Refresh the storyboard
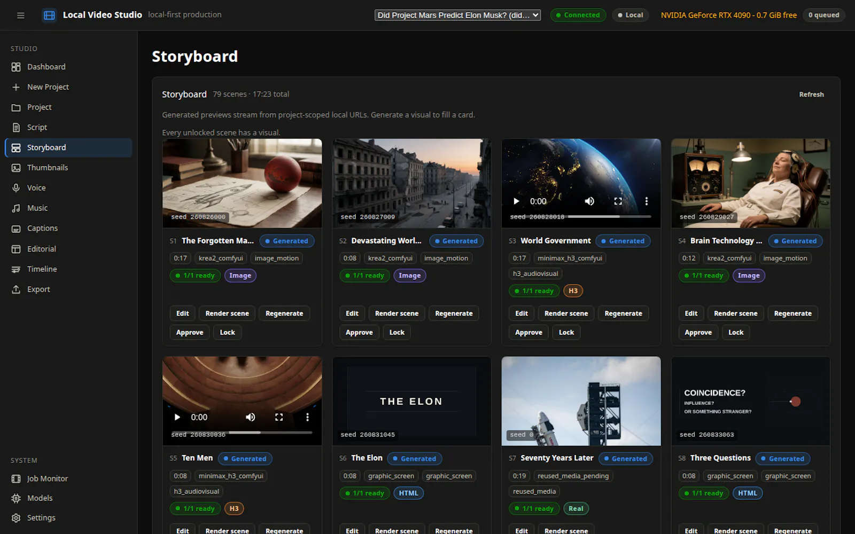 click(811, 95)
